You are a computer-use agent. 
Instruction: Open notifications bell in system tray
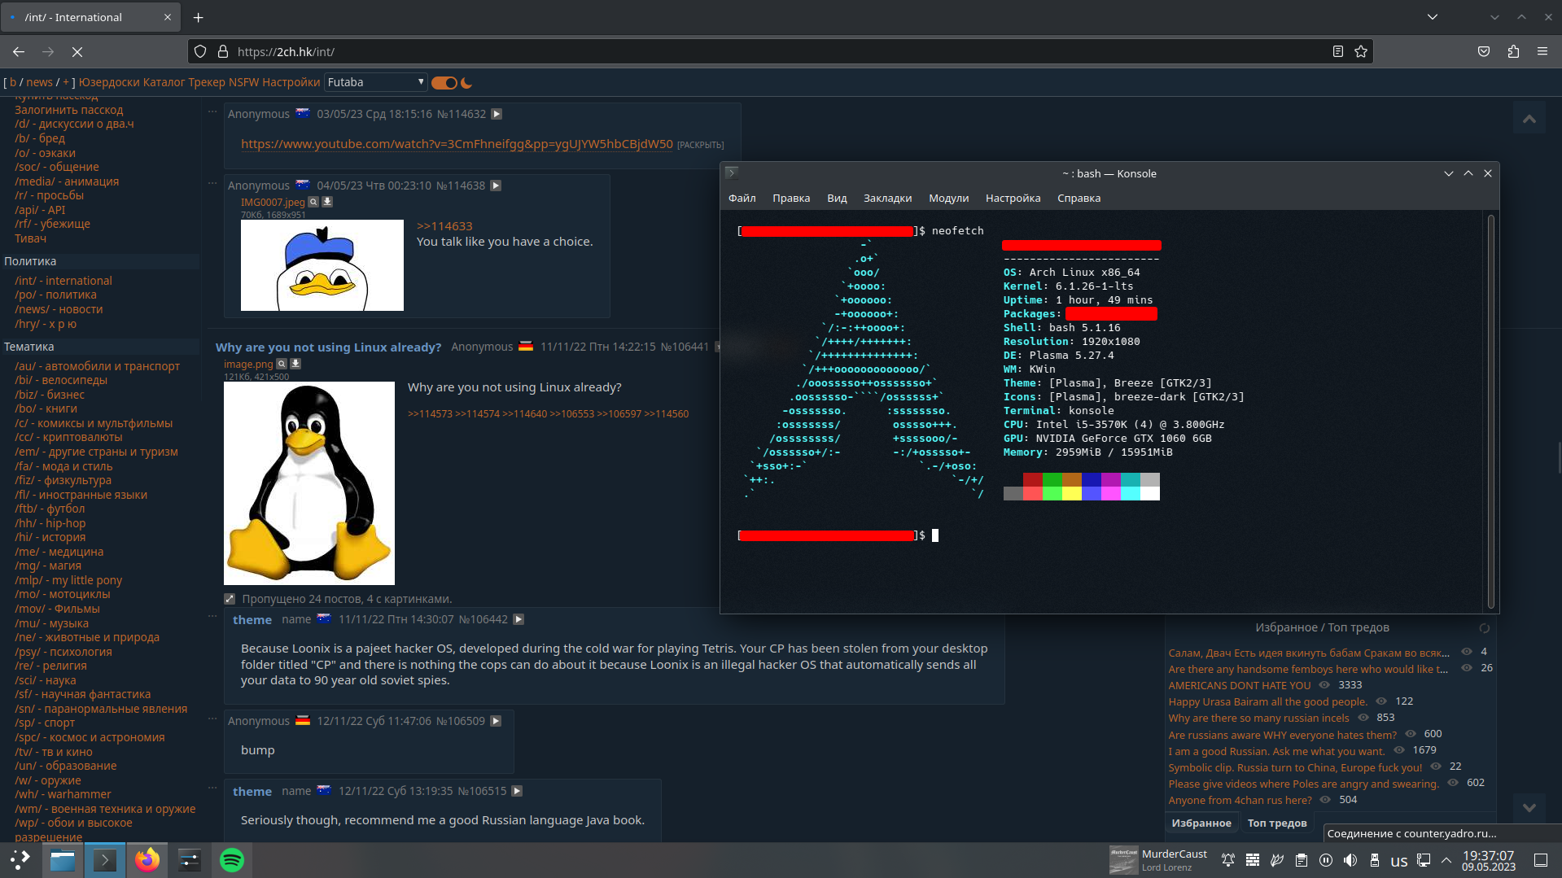click(1228, 860)
